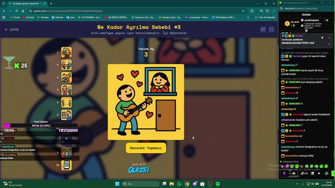The height and width of the screenshot is (188, 335).
Task: Select rank 1 thumbnail in the list
Action: (66, 52)
